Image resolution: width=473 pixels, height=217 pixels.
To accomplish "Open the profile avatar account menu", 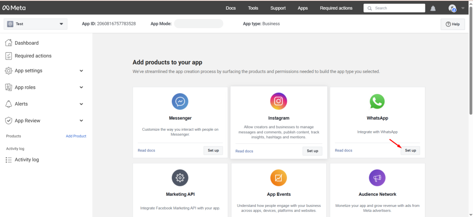I will pyautogui.click(x=453, y=8).
